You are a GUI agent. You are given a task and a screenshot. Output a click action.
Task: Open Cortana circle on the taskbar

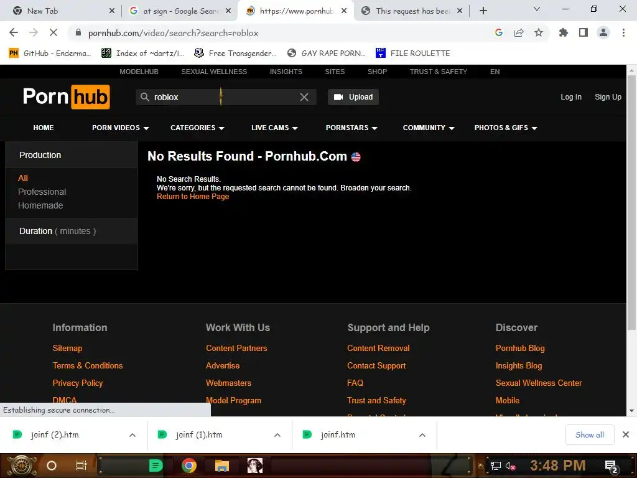52,466
